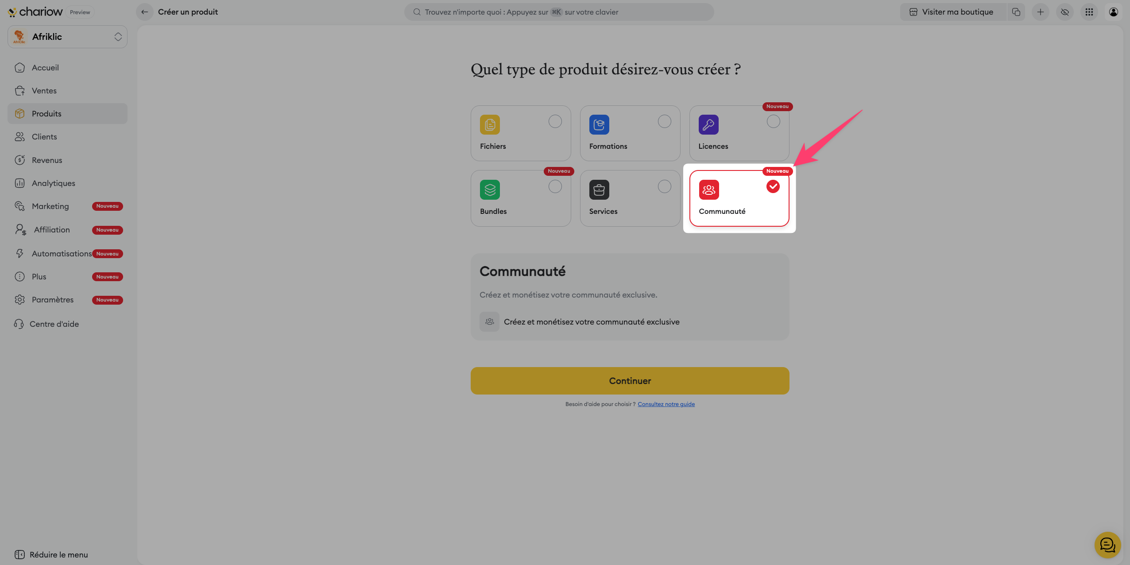Open the chat support bubble icon
Viewport: 1130px width, 565px height.
click(1107, 545)
